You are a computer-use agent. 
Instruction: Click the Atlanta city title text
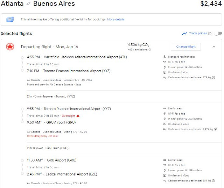click(x=12, y=3)
